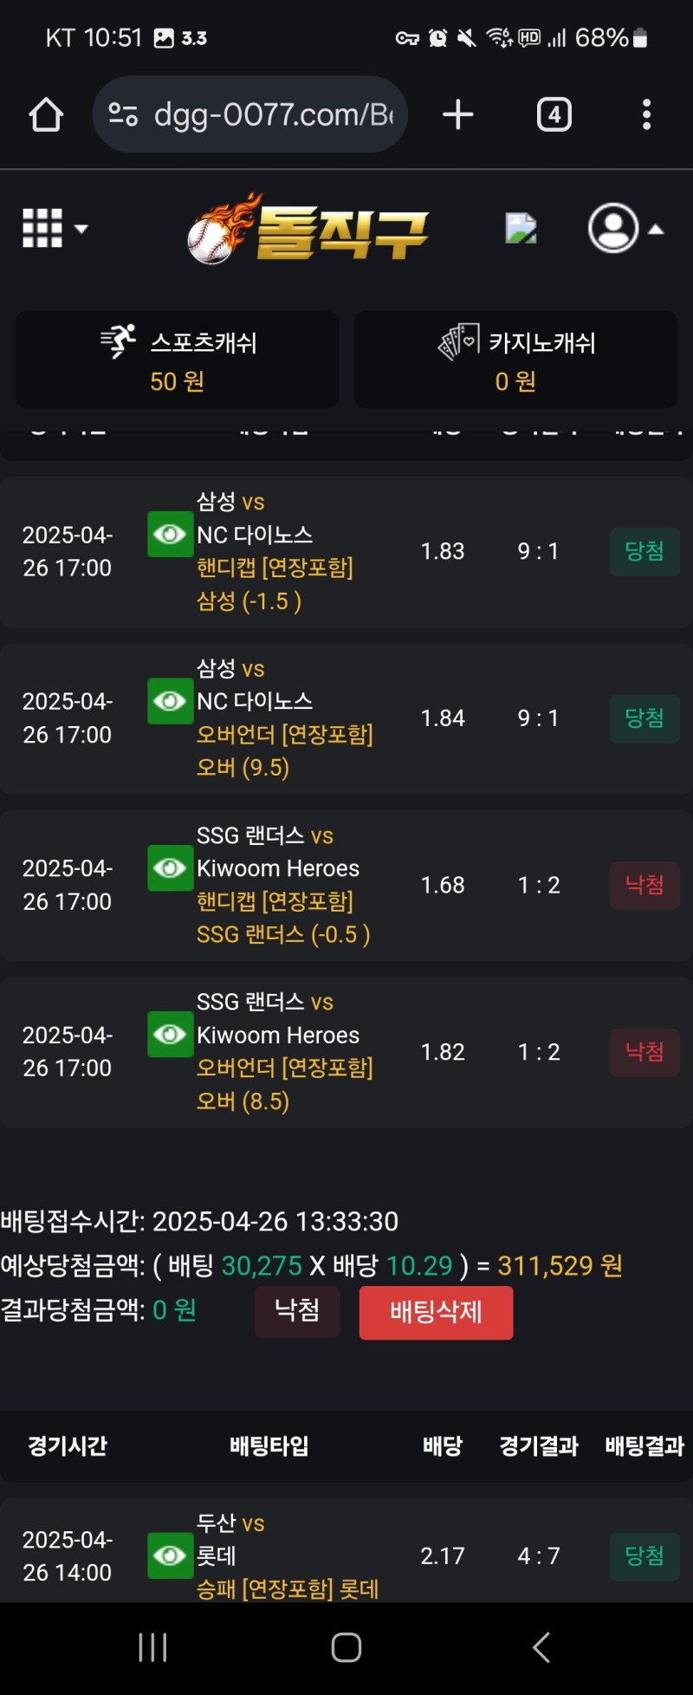This screenshot has height=1695, width=693.
Task: Tap the URL address field
Action: pyautogui.click(x=273, y=114)
